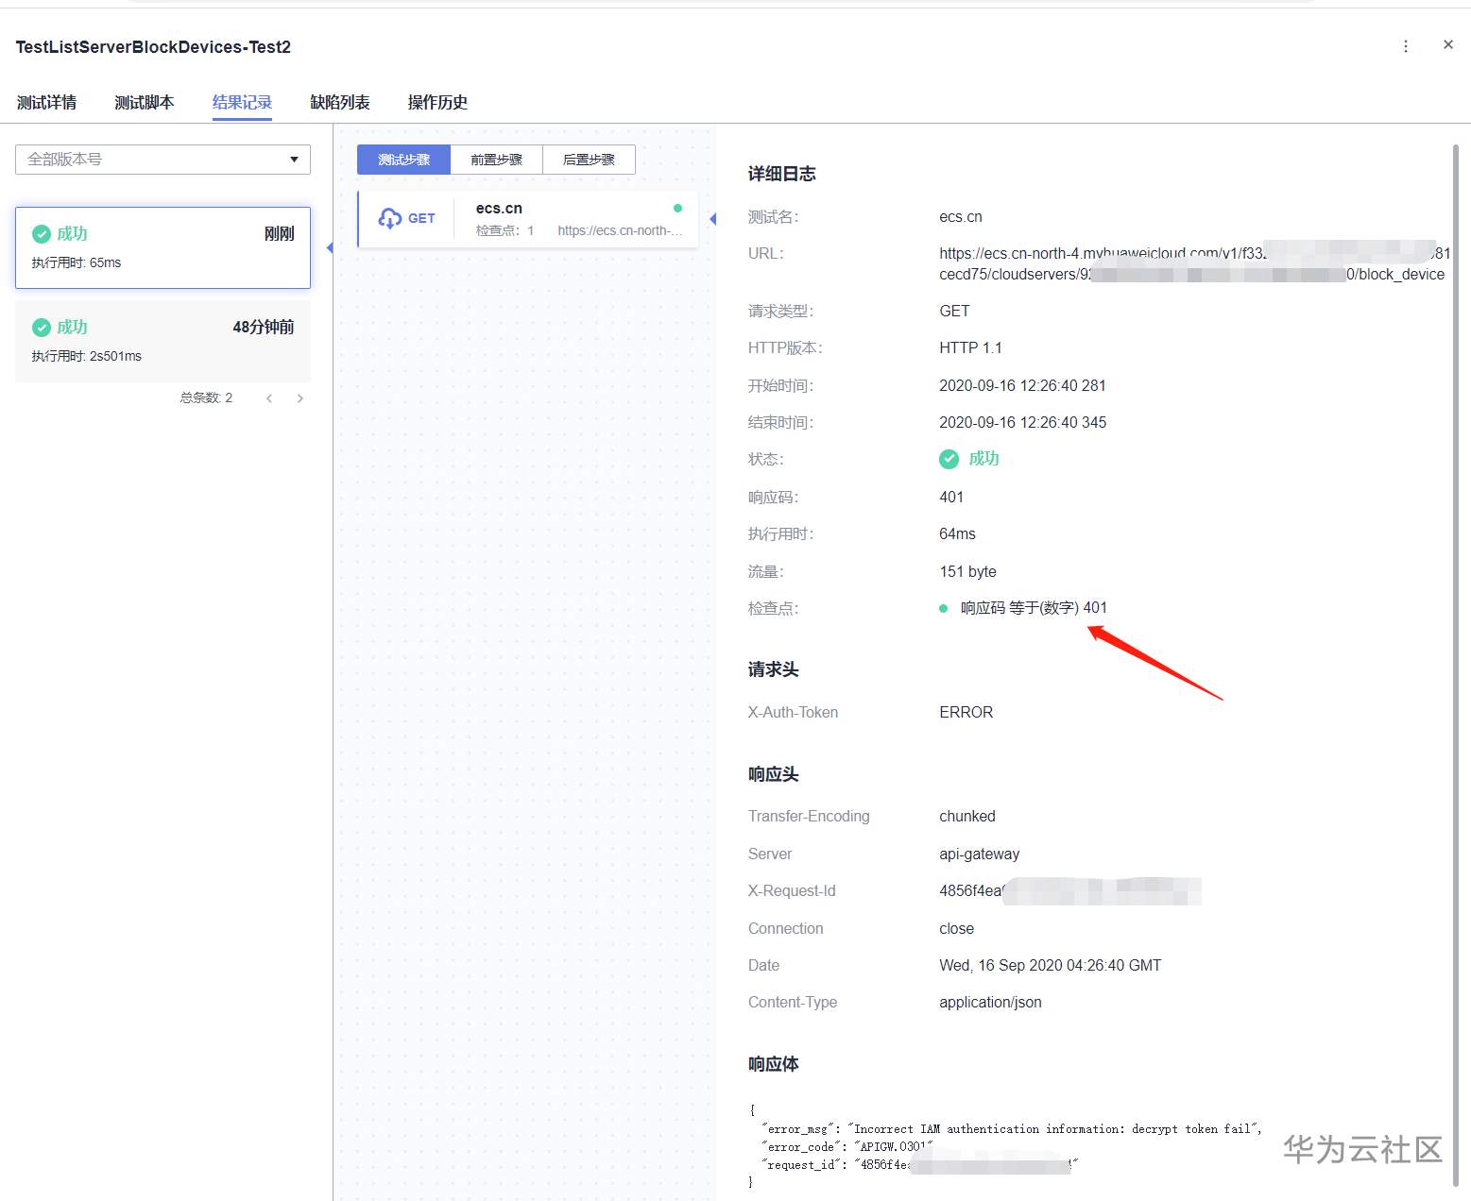
Task: Expand the 全部版本号 version dropdown
Action: [162, 160]
